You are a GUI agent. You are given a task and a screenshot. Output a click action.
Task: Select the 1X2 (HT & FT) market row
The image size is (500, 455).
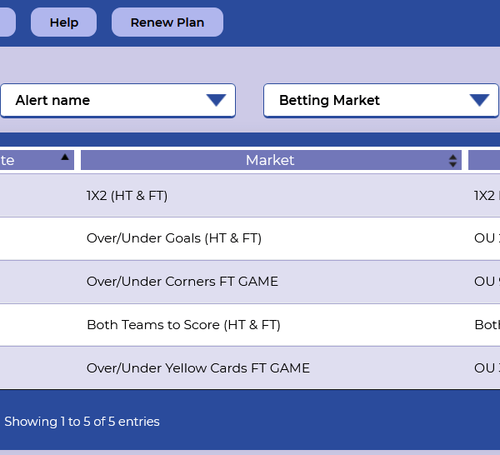click(x=250, y=196)
